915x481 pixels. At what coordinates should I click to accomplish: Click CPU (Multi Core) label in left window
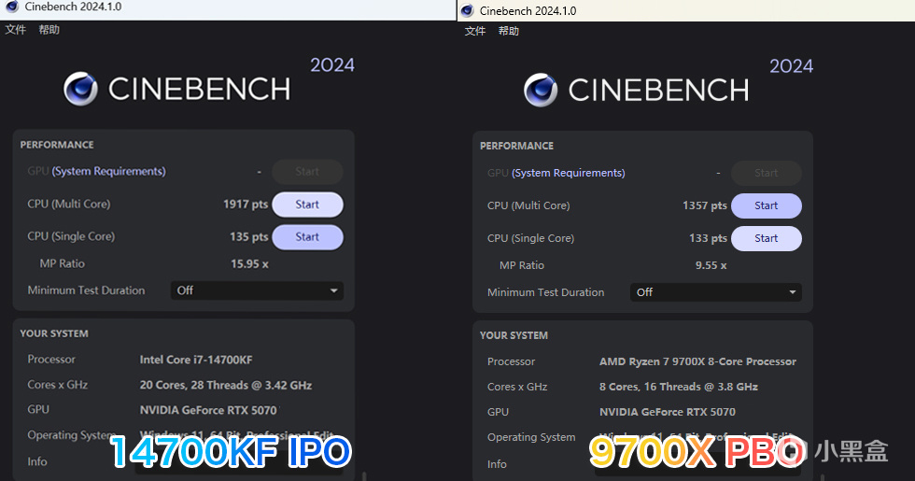(x=69, y=205)
